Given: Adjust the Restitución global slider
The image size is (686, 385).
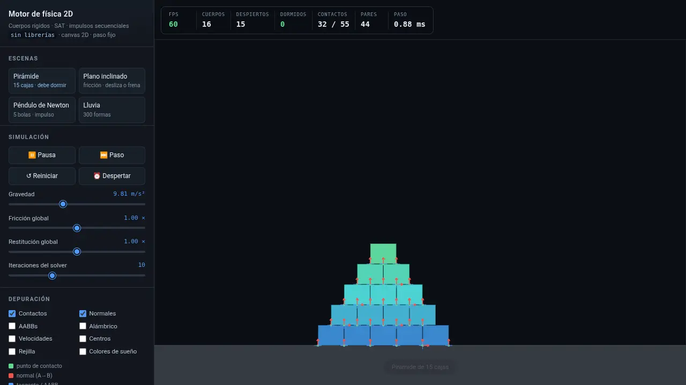Looking at the screenshot, I should 77,252.
